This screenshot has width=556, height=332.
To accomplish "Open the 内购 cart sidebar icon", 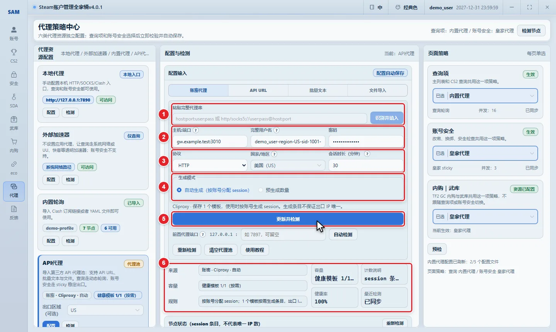I will point(14,146).
